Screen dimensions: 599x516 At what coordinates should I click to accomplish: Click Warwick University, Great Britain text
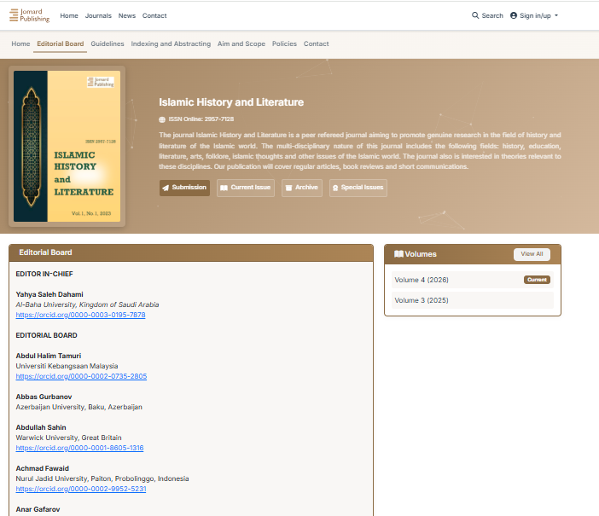click(x=68, y=438)
